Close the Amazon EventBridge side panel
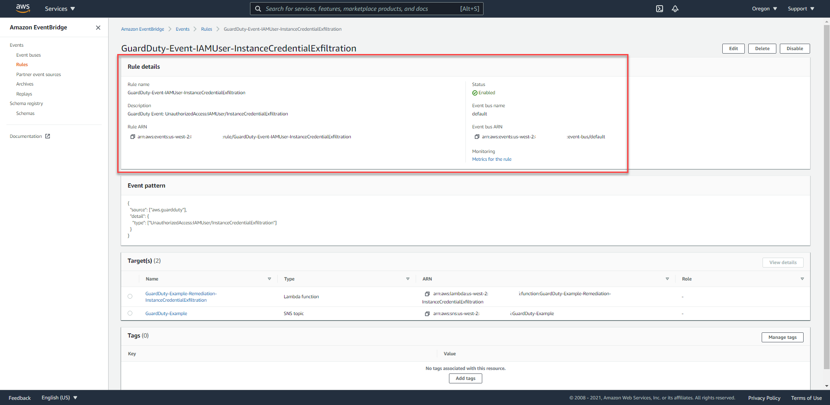Viewport: 830px width, 405px height. point(98,28)
